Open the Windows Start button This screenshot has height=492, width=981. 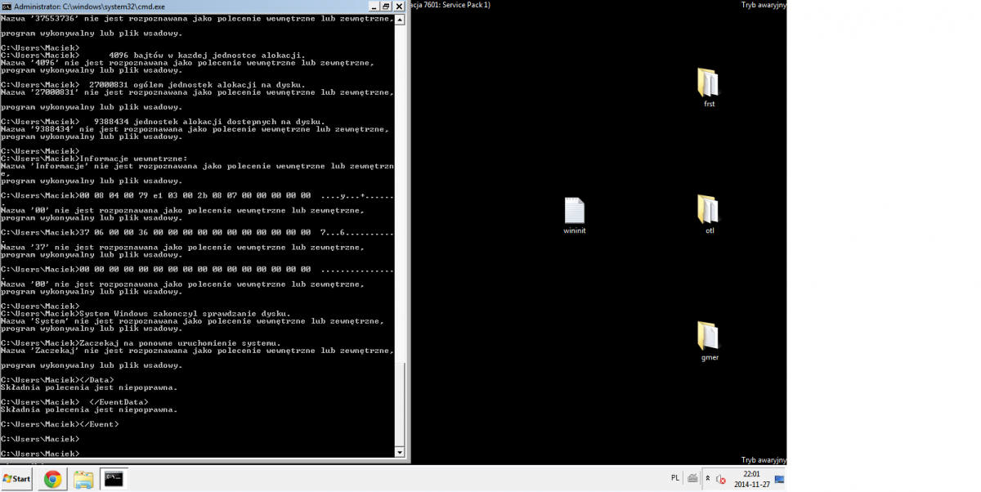pos(17,479)
